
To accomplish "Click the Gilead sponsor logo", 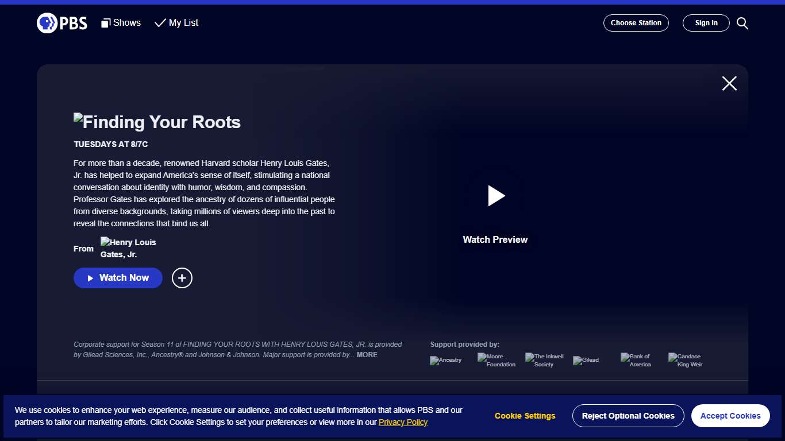I will tap(586, 360).
